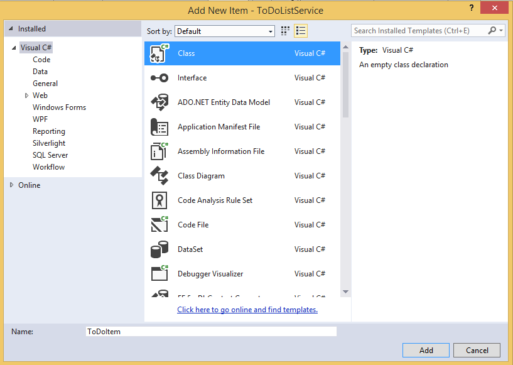
Task: Click the Class Diagram template icon
Action: 159,176
